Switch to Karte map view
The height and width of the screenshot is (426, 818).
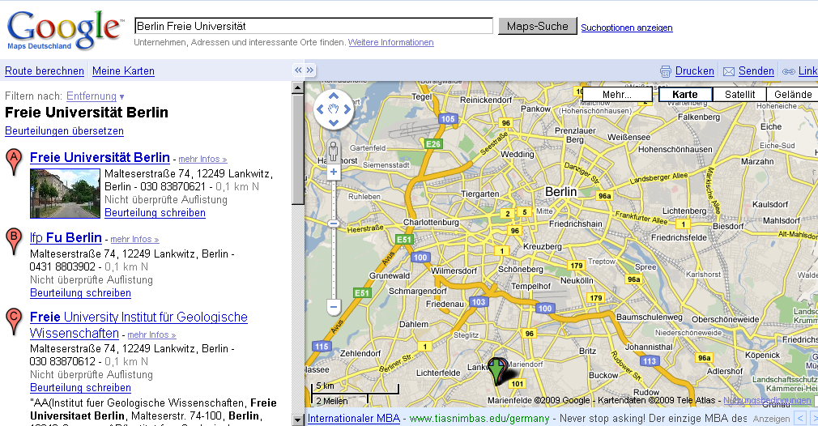coord(685,95)
